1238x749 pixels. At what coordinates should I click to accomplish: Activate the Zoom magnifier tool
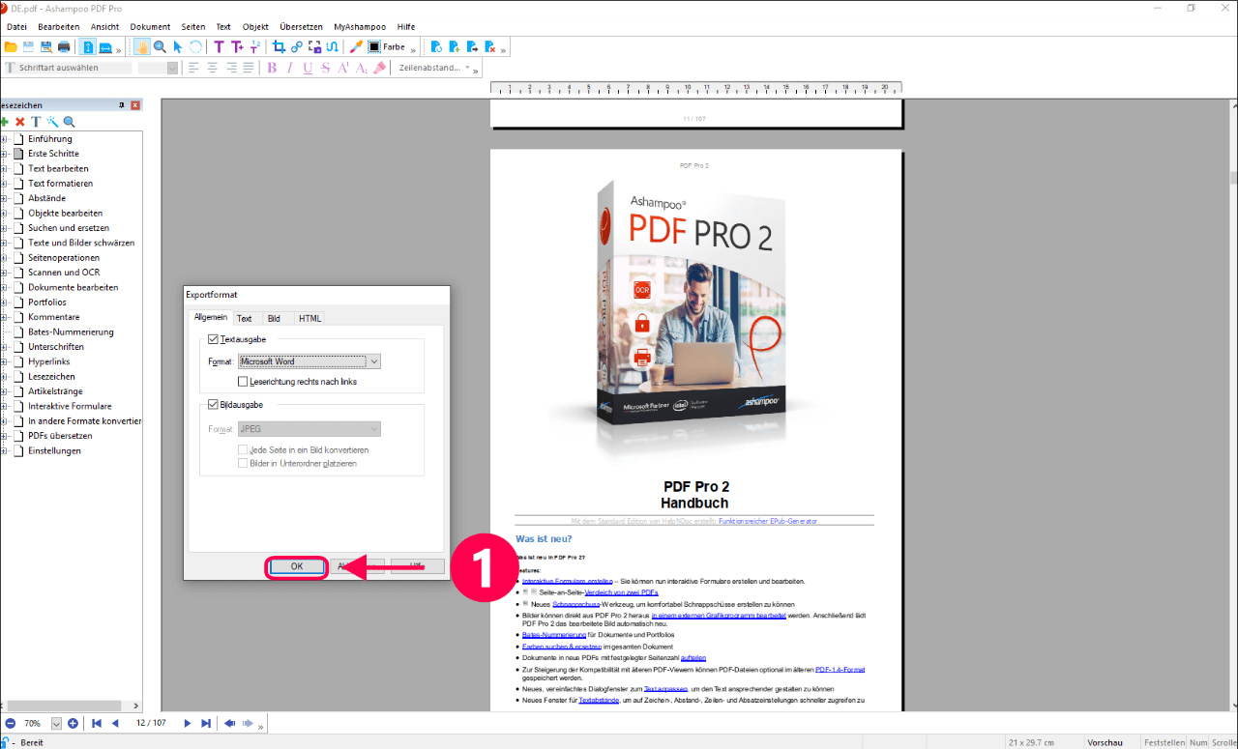point(160,46)
